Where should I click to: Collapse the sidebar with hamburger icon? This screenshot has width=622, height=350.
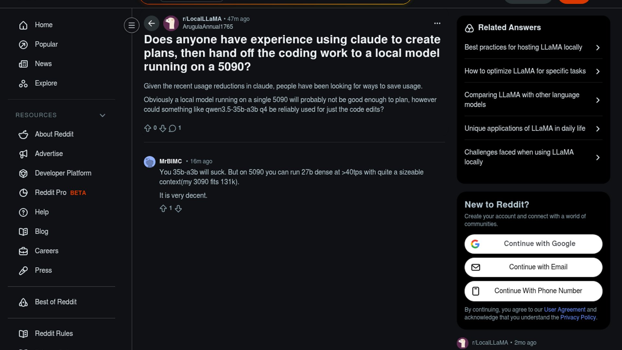click(132, 25)
